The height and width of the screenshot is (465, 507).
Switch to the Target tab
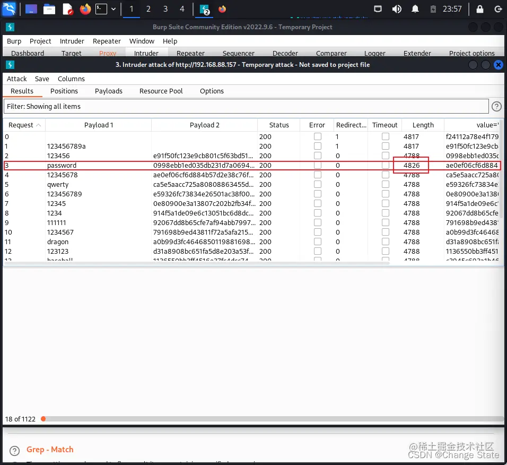click(72, 53)
